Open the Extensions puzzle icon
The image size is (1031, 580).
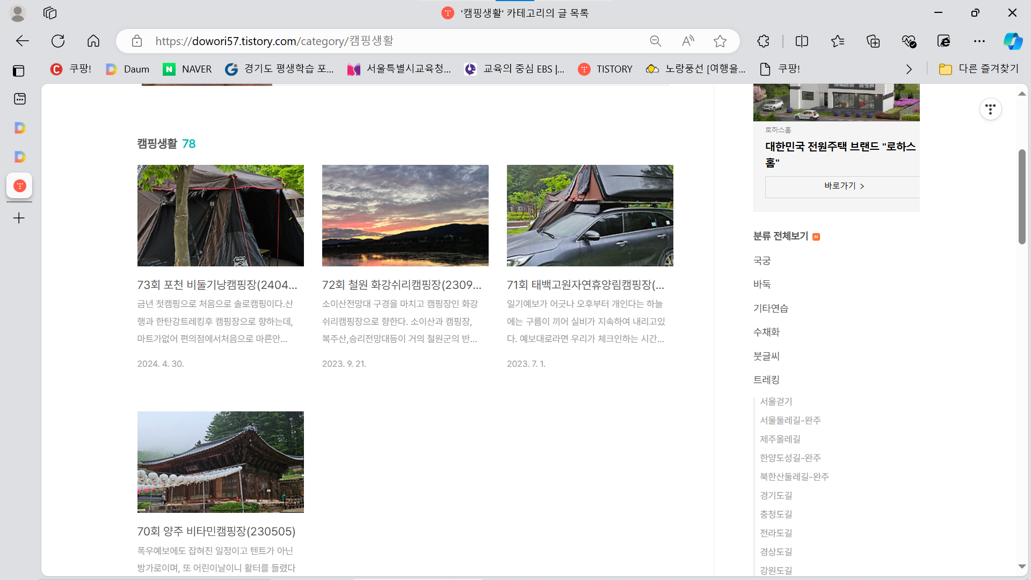pyautogui.click(x=763, y=41)
